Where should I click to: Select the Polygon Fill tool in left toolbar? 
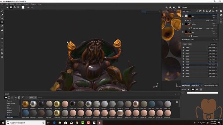click(2, 22)
